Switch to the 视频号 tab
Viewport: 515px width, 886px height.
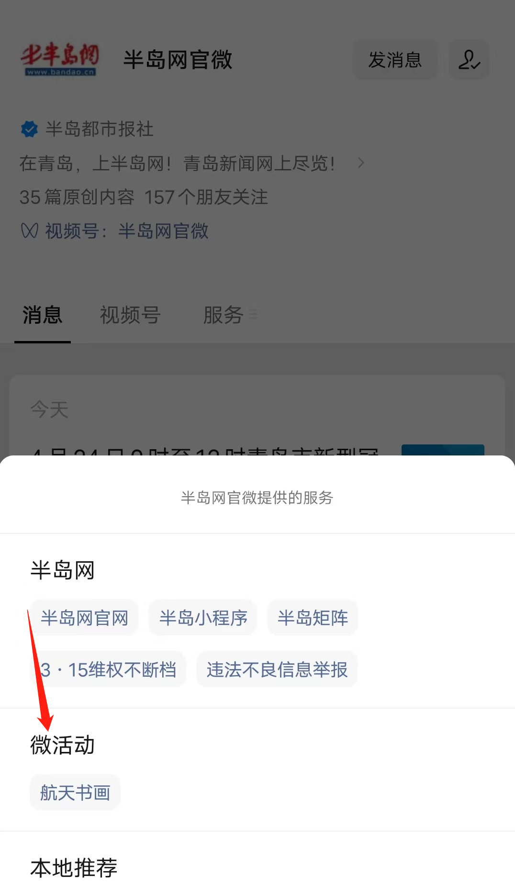pyautogui.click(x=130, y=315)
